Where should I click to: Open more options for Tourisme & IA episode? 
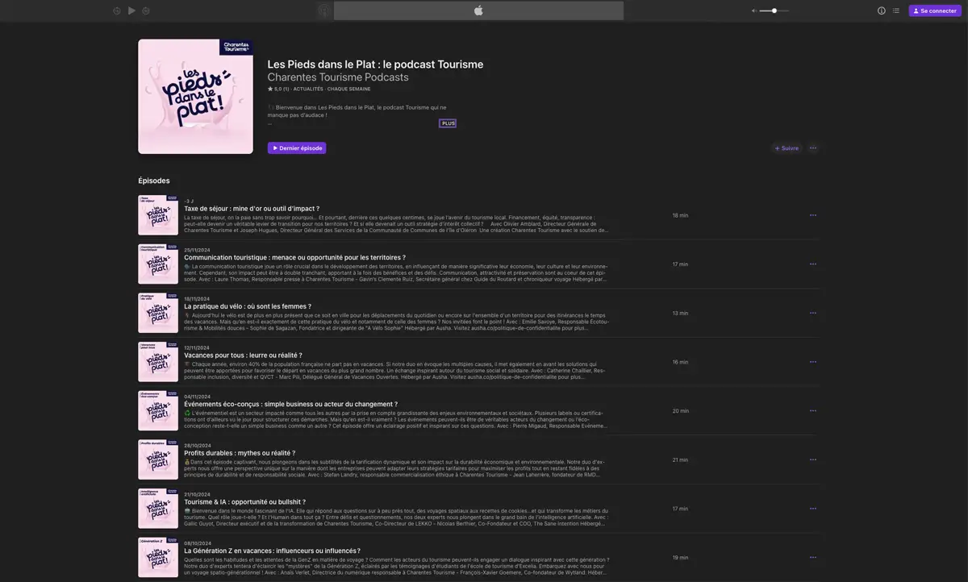pos(813,509)
